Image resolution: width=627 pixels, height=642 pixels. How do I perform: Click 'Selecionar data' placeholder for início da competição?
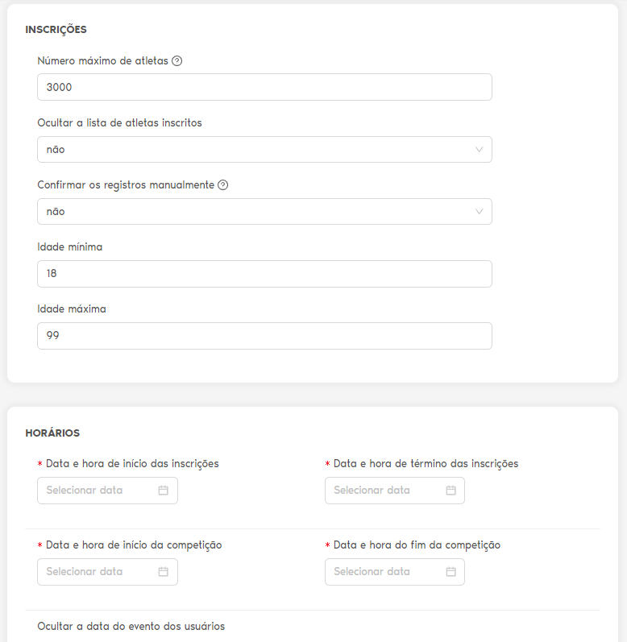85,572
